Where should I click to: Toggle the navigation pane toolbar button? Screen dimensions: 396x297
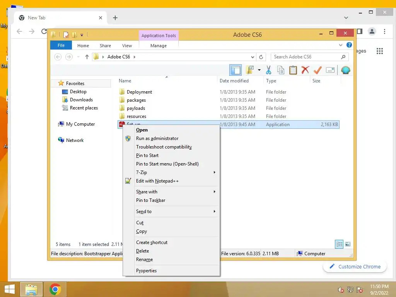(x=236, y=70)
